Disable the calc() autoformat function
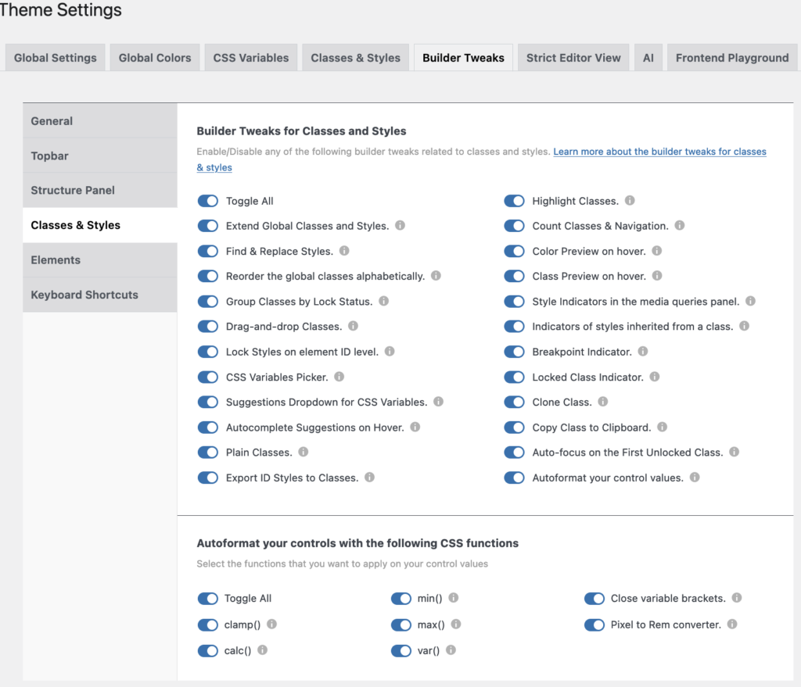801x687 pixels. 207,650
